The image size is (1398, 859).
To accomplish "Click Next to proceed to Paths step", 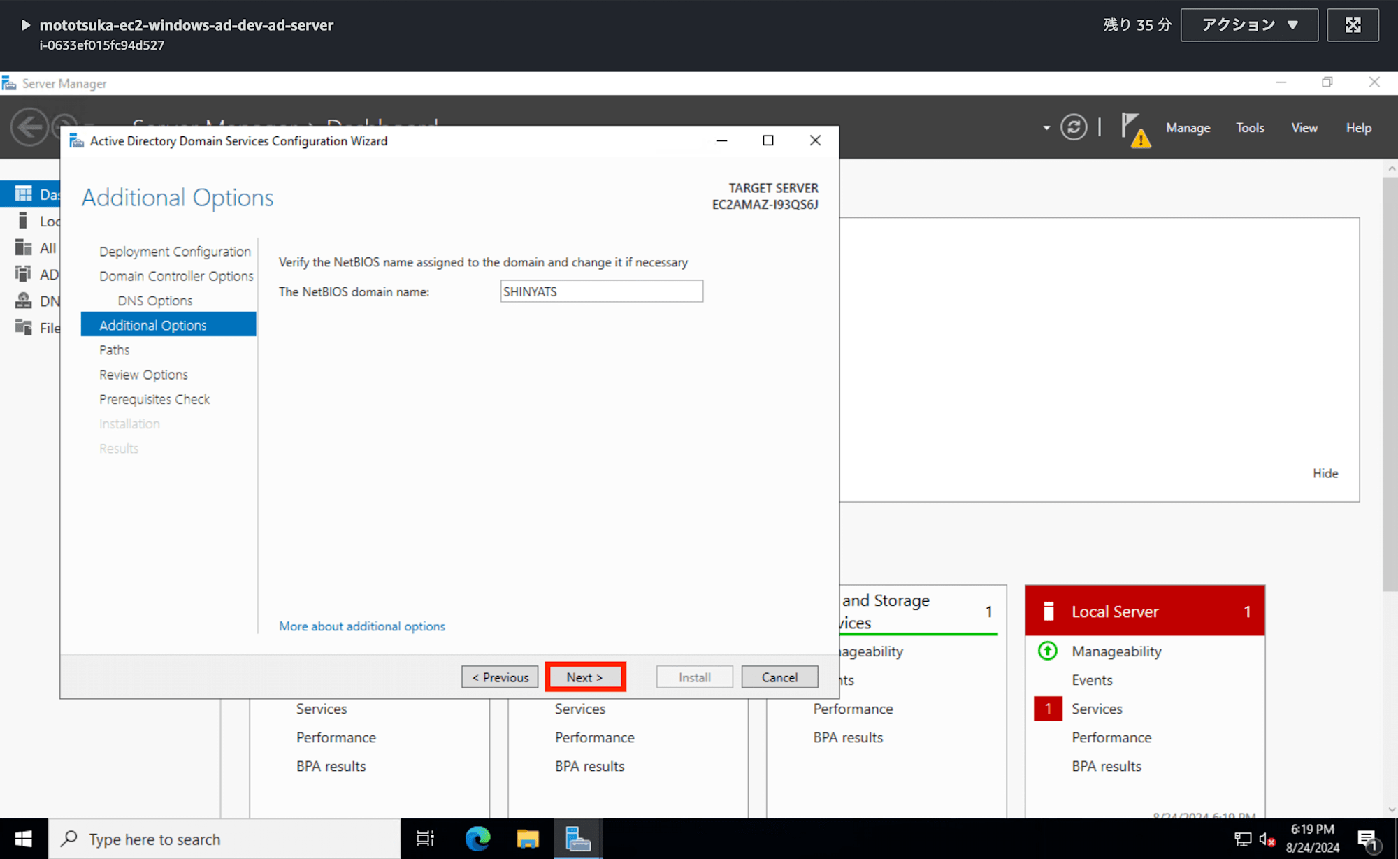I will pyautogui.click(x=584, y=676).
